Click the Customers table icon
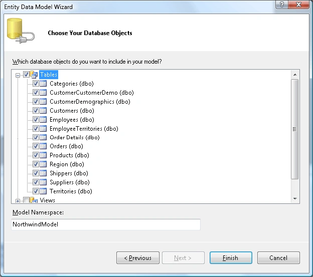 click(43, 110)
